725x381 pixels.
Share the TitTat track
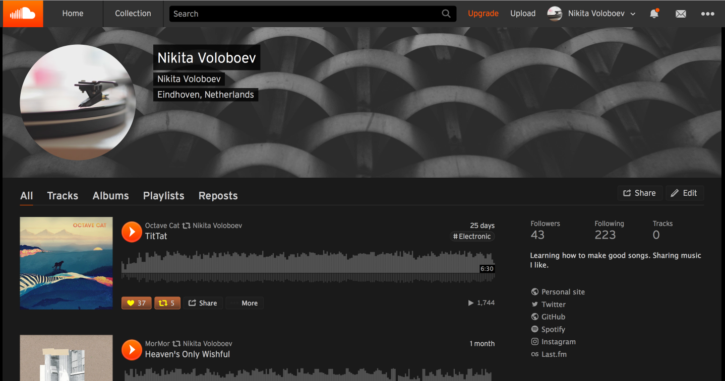click(203, 303)
